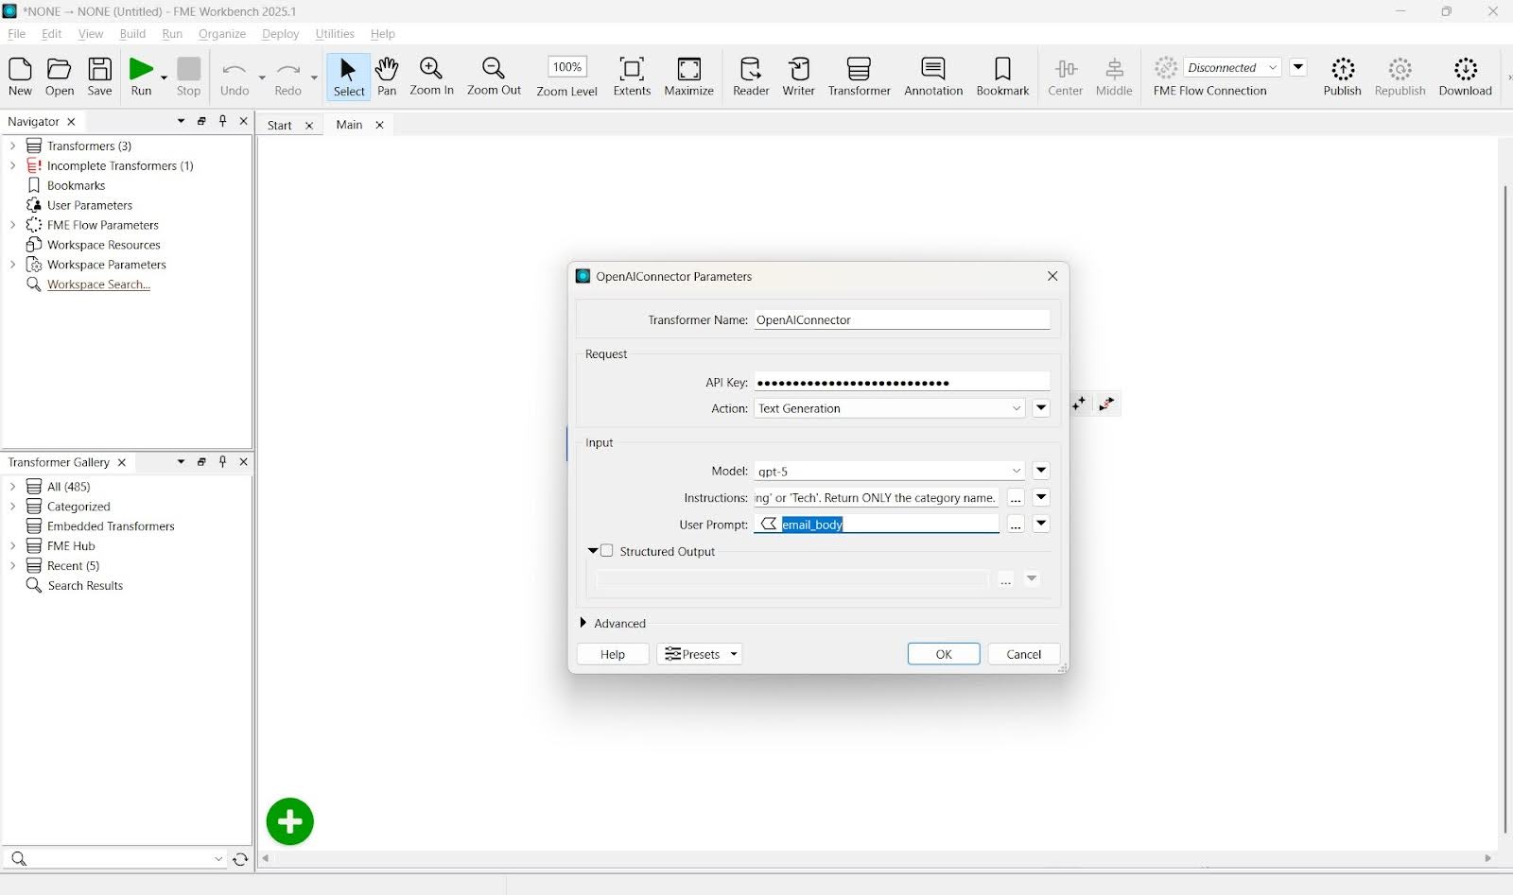Click in the API Key field
The width and height of the screenshot is (1513, 895).
coord(898,382)
